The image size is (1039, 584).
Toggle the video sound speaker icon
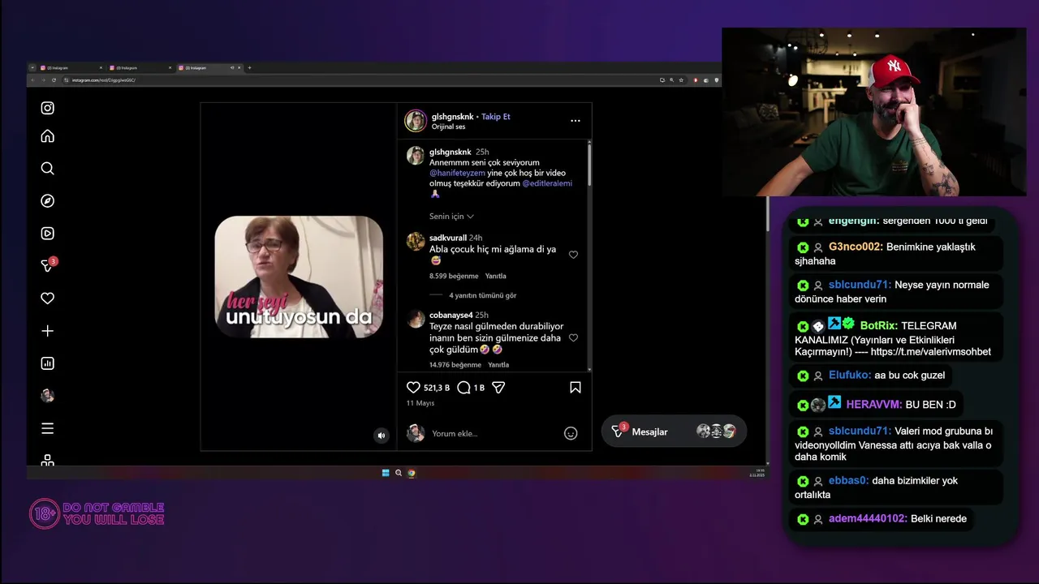coord(382,436)
